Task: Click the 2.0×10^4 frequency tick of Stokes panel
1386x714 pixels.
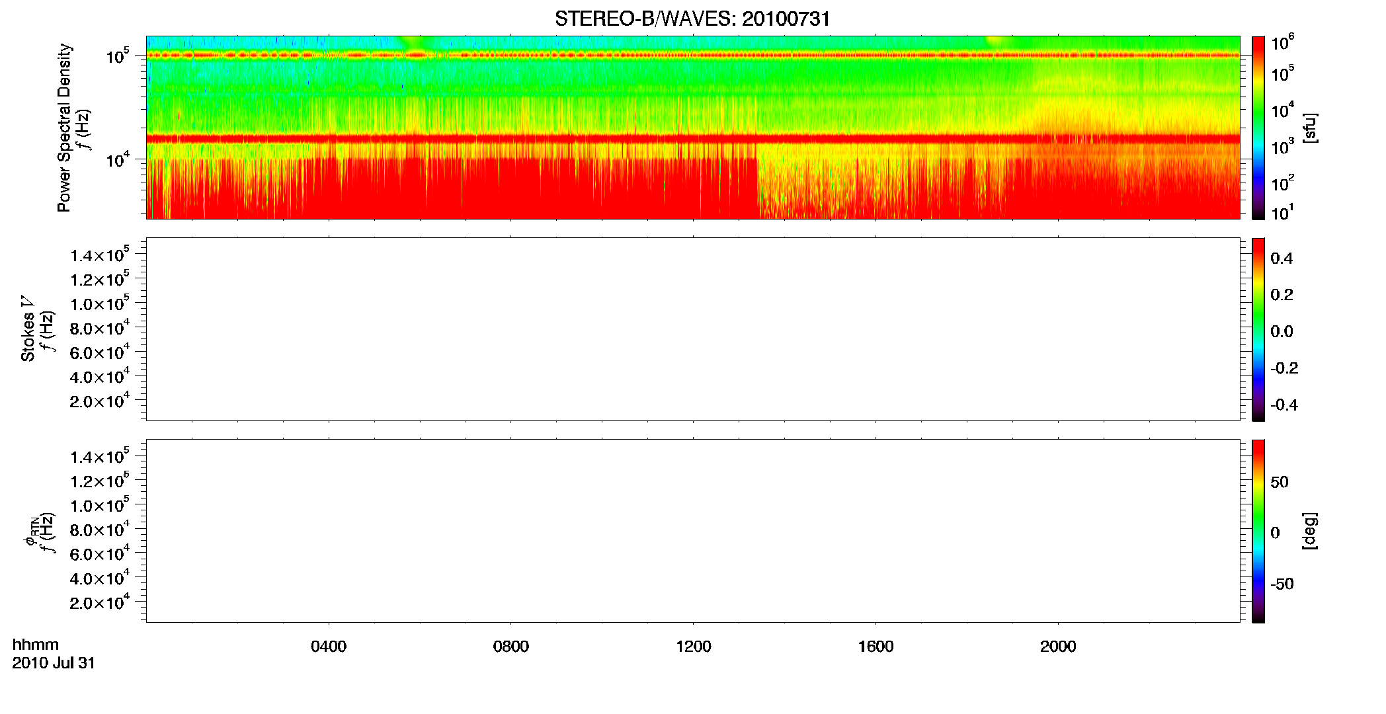Action: click(x=100, y=401)
